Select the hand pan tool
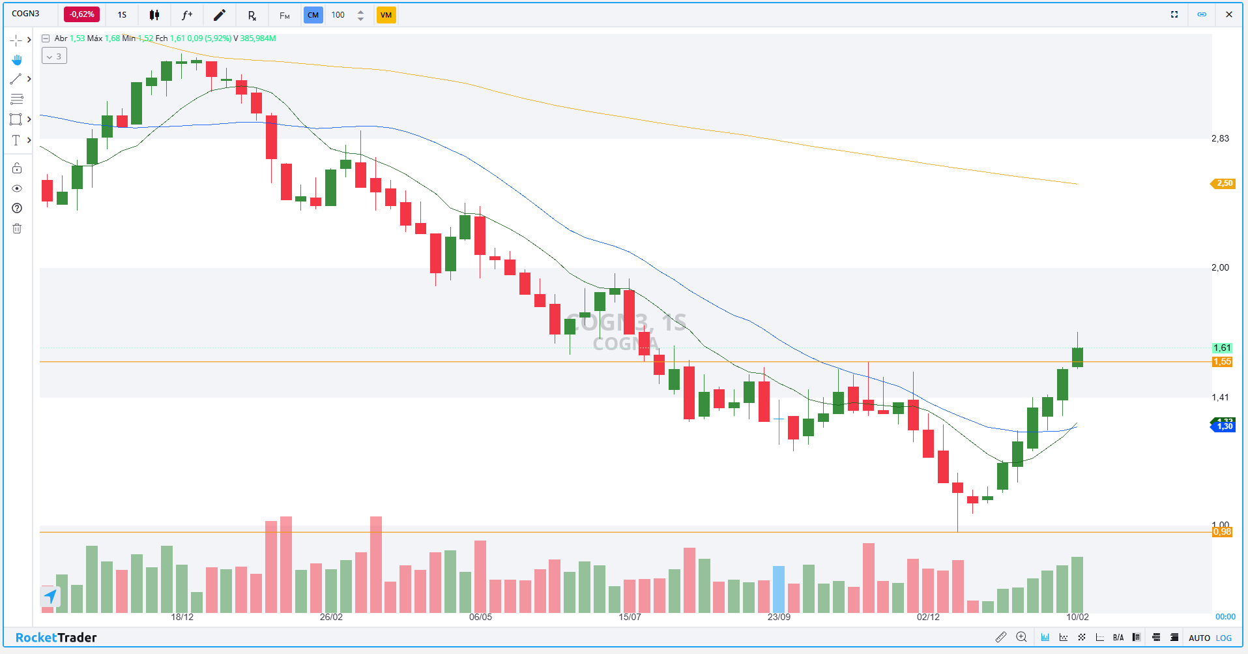Viewport: 1248px width, 654px height. tap(16, 60)
